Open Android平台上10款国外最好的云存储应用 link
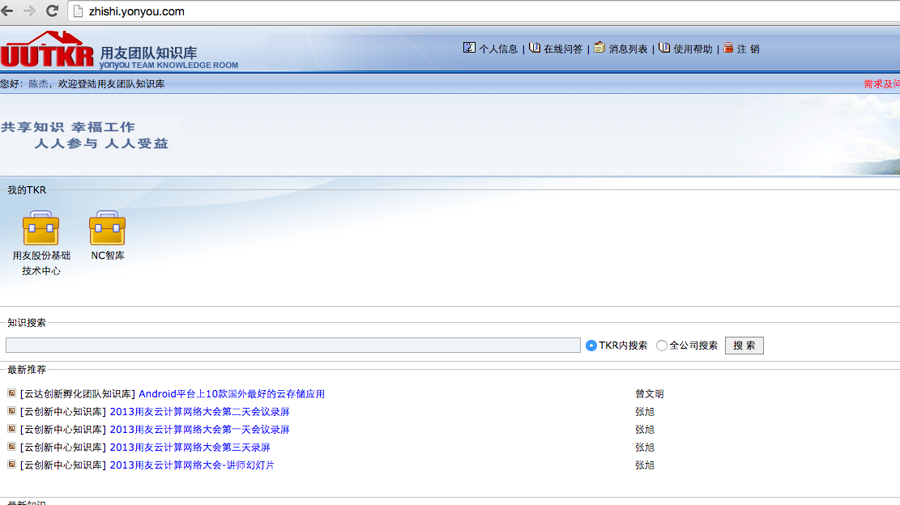 pos(232,394)
